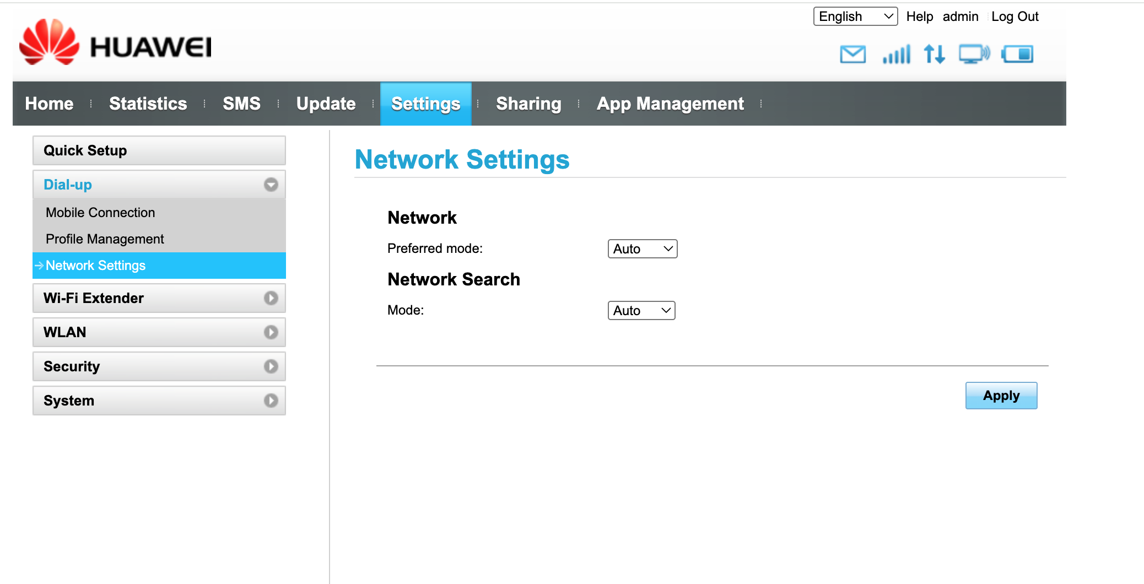Go to the Home tab
Viewport: 1144px width, 584px height.
pyautogui.click(x=49, y=104)
